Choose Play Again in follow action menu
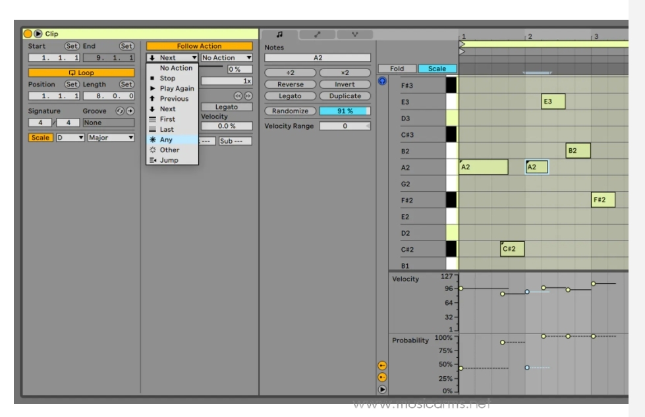The width and height of the screenshot is (645, 417). coord(177,88)
